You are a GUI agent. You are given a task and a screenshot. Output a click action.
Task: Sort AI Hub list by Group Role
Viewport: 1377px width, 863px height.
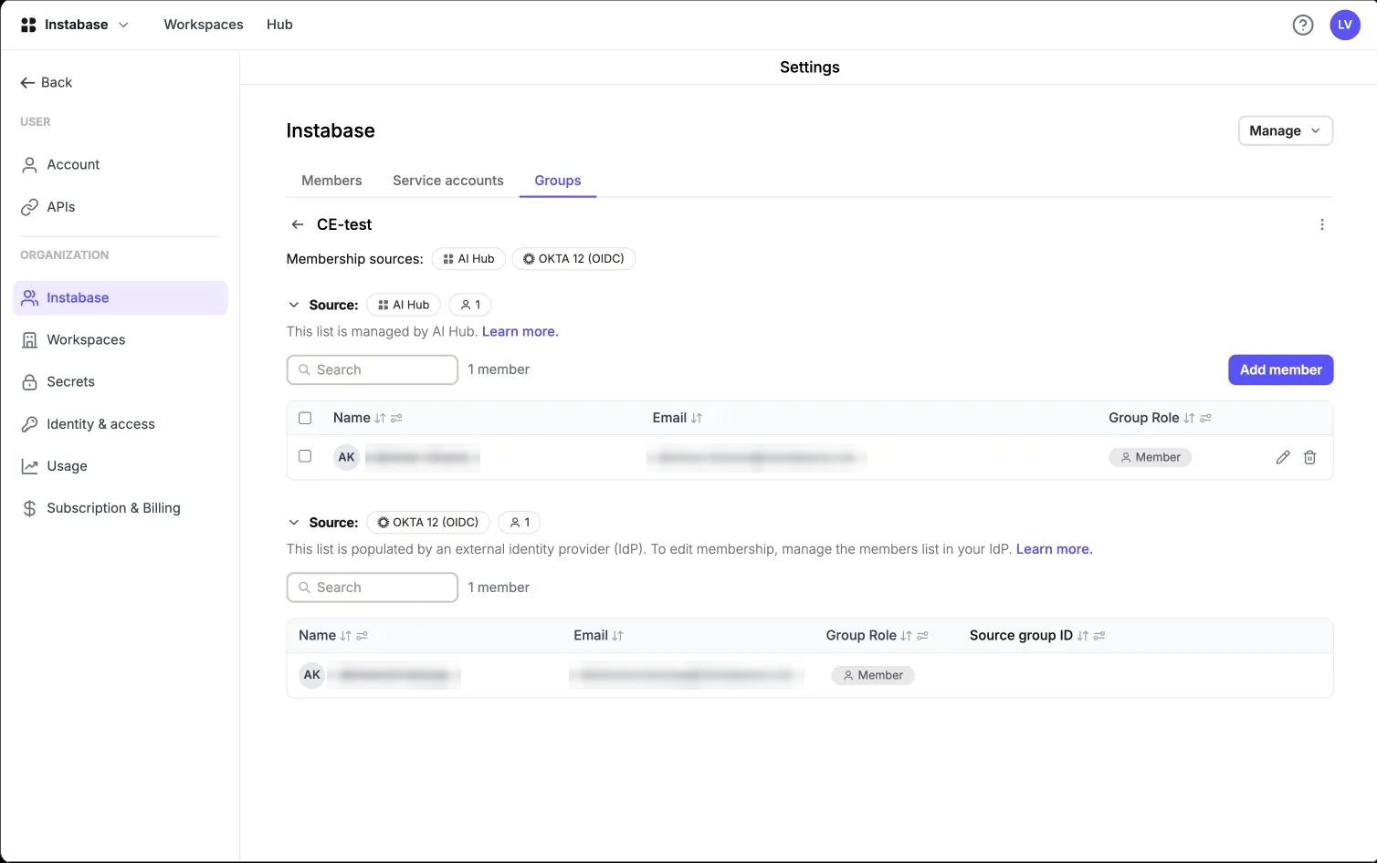tap(1189, 418)
